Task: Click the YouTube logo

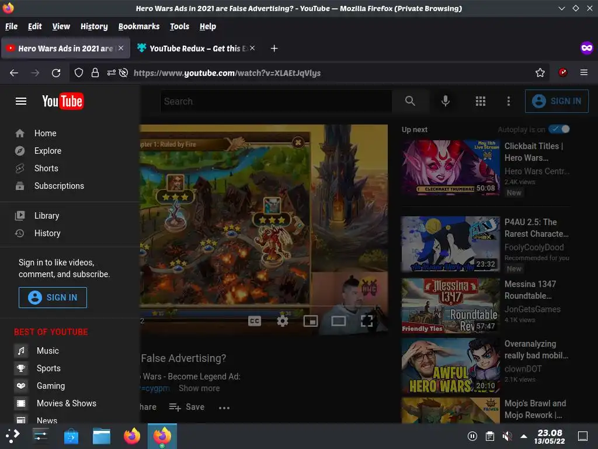Action: coord(63,101)
